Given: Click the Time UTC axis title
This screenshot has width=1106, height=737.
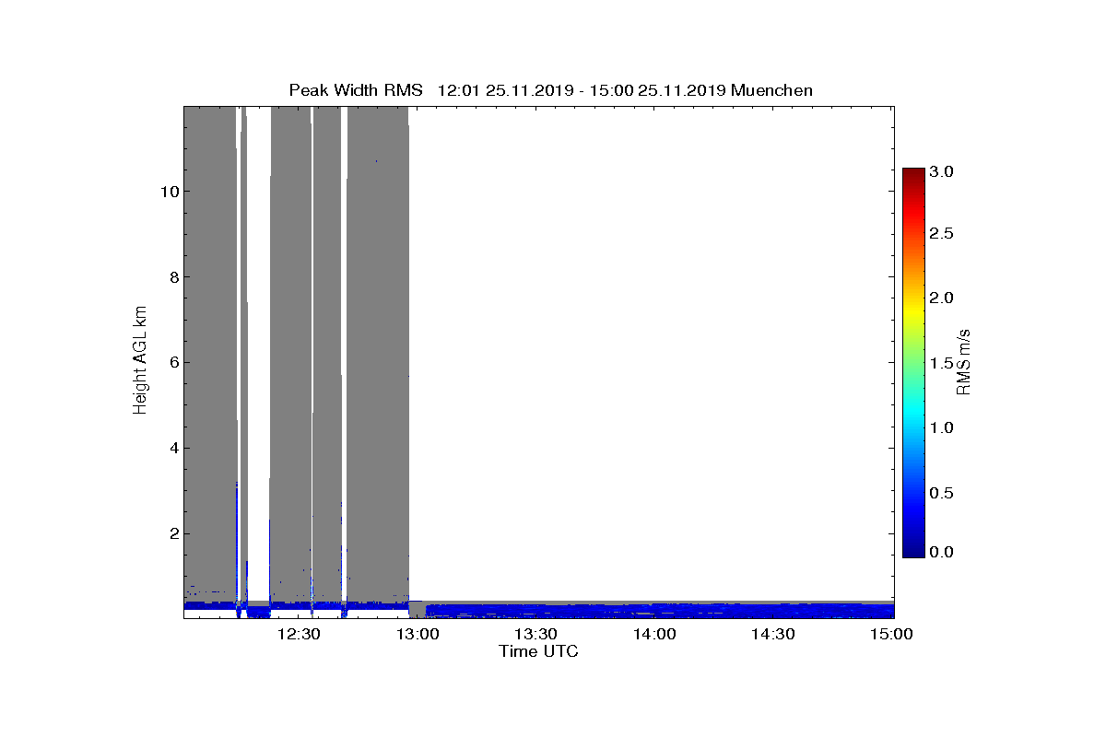Looking at the screenshot, I should (x=538, y=651).
